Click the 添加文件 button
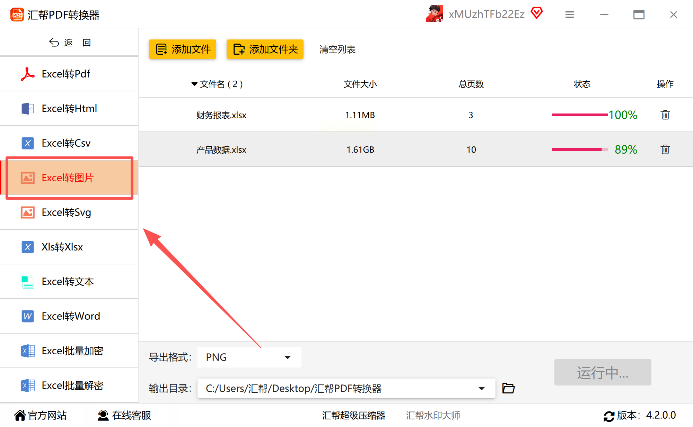The image size is (693, 427). 183,49
